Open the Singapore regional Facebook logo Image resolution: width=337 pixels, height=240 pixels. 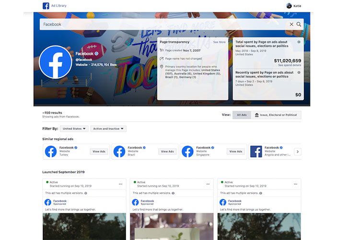coord(187,152)
